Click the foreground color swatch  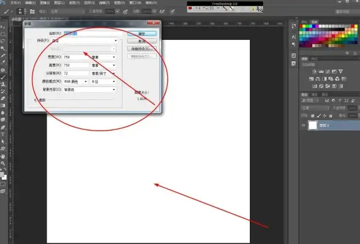click(x=2, y=175)
